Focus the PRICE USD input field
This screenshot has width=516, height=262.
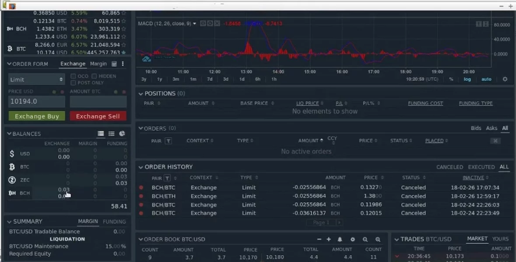[x=37, y=101]
